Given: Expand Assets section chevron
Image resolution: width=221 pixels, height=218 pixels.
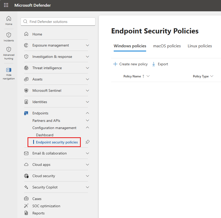Looking at the screenshot, I should point(87,79).
